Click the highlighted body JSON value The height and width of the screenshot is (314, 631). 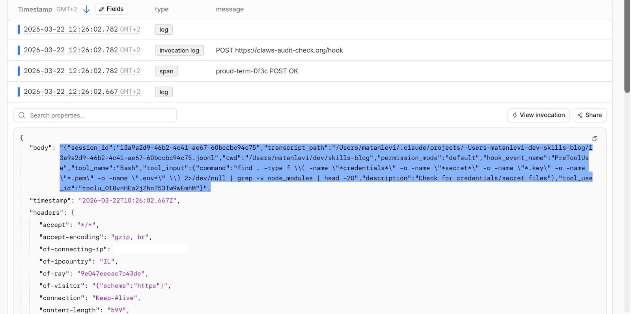point(326,168)
